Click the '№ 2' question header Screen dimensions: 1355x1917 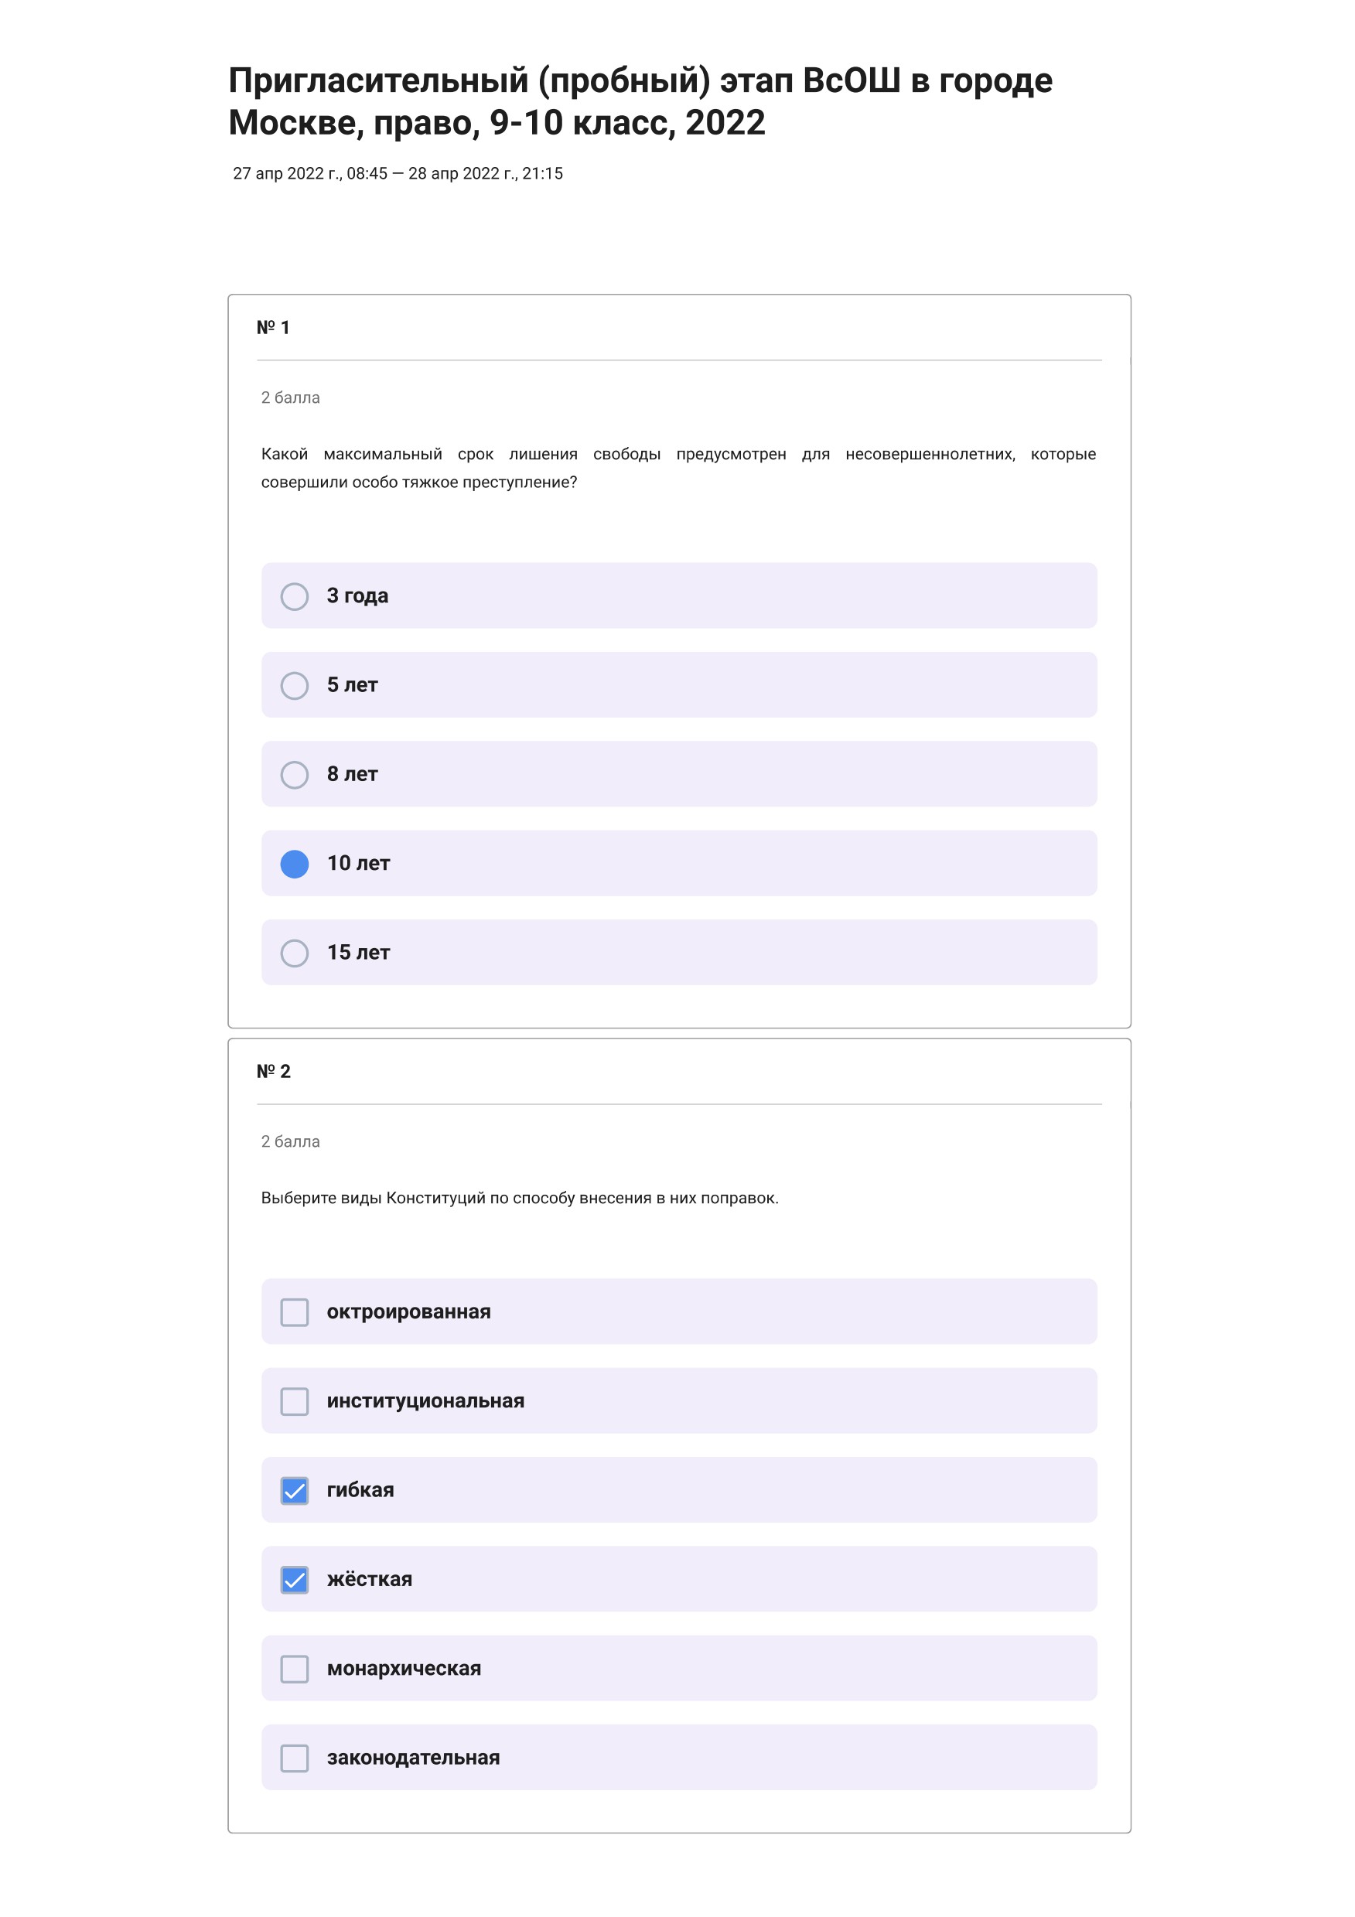[273, 1071]
